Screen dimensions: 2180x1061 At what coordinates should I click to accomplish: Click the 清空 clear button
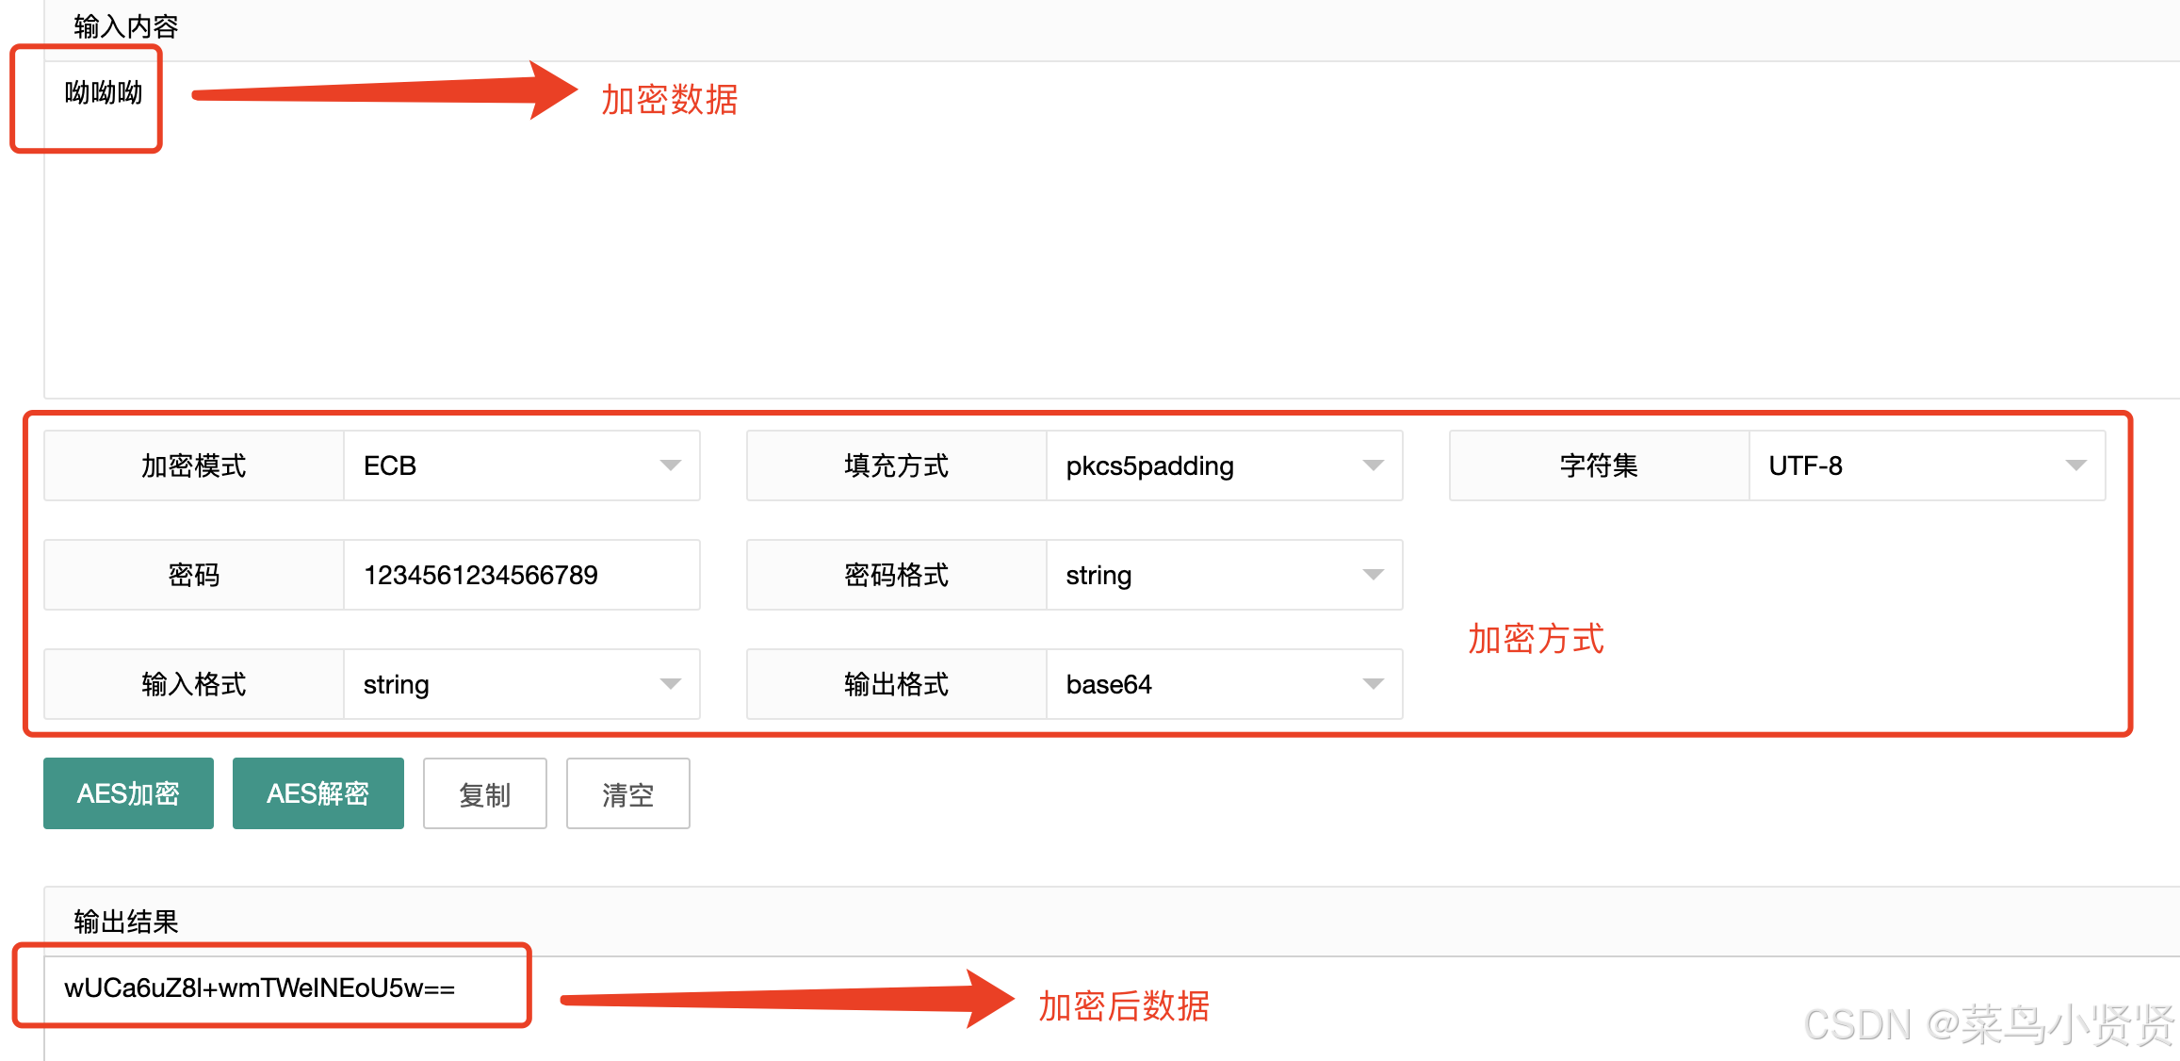tap(627, 793)
